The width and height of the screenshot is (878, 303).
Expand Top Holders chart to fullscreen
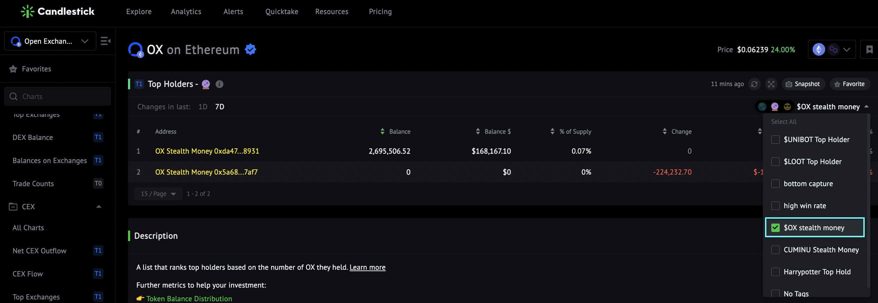(771, 84)
